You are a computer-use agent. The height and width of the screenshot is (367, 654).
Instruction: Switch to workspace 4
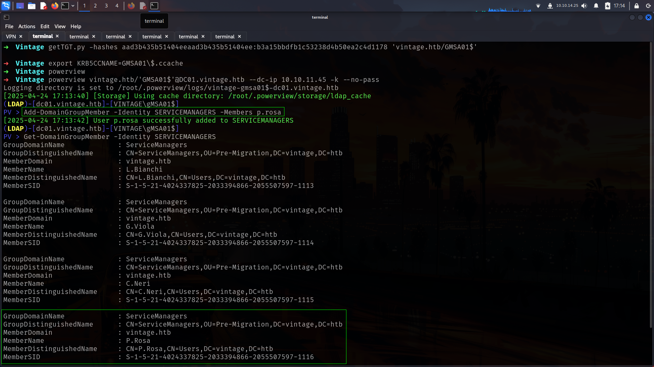[117, 5]
